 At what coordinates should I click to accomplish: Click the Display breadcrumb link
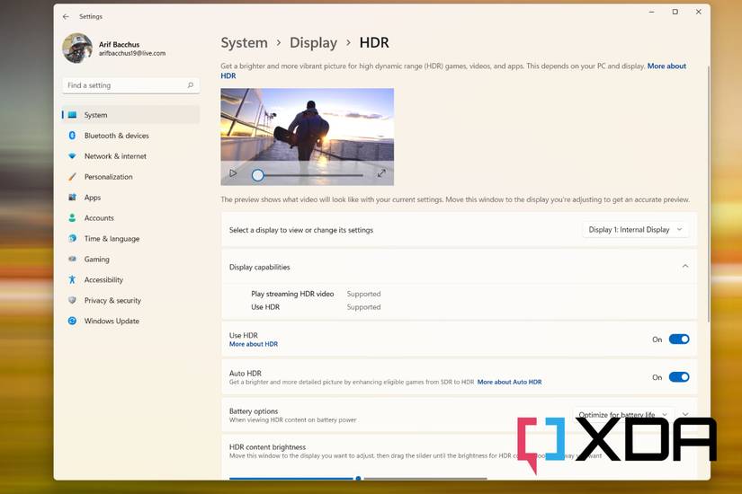pos(313,43)
